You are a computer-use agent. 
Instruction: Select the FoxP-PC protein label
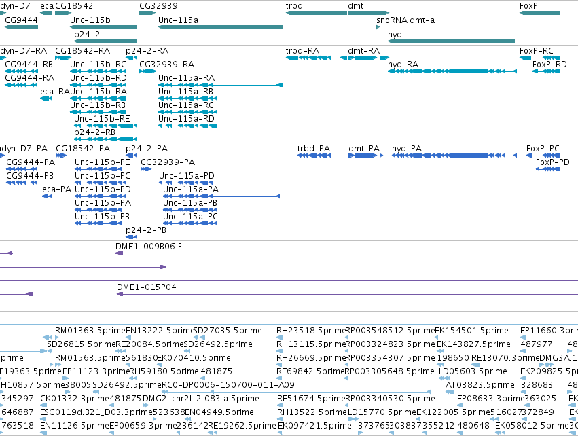coord(543,149)
